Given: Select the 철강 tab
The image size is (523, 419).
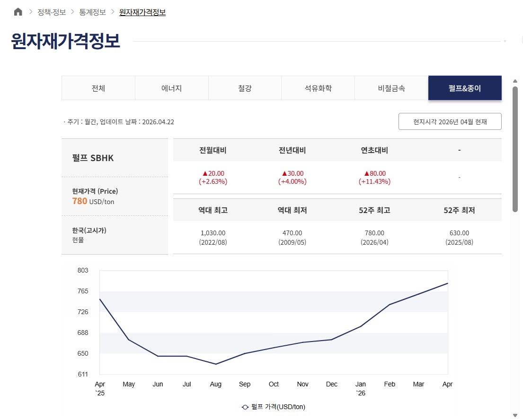Looking at the screenshot, I should point(245,88).
